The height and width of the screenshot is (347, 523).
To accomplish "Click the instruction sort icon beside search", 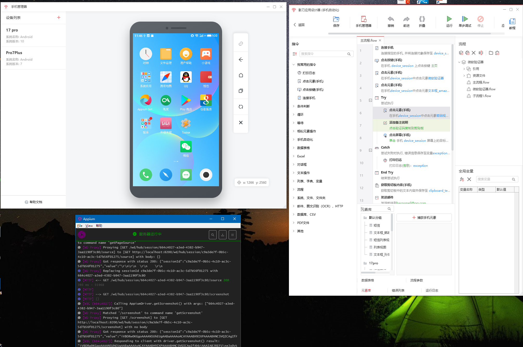I will (x=295, y=54).
